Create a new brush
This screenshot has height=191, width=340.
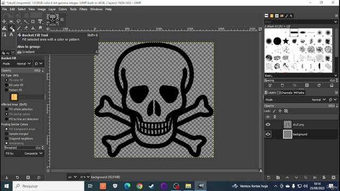click(282, 85)
